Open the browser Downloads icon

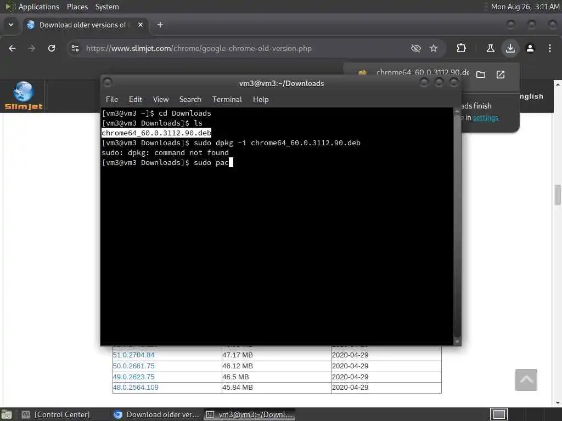pyautogui.click(x=510, y=48)
